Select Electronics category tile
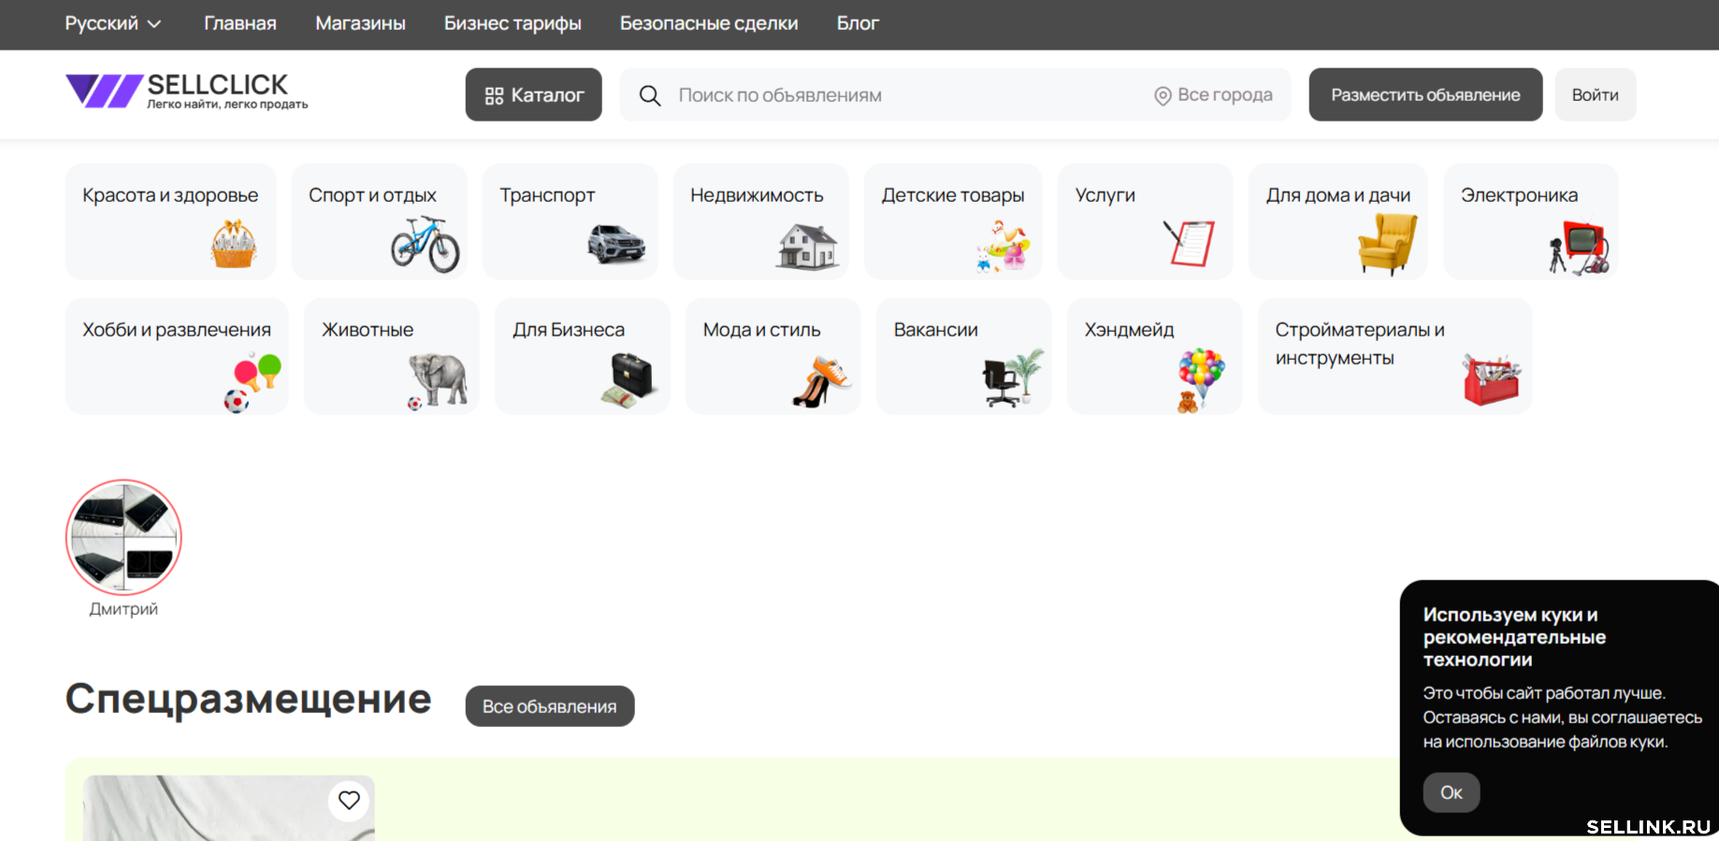Screen dimensions: 1719x841 pos(1530,221)
